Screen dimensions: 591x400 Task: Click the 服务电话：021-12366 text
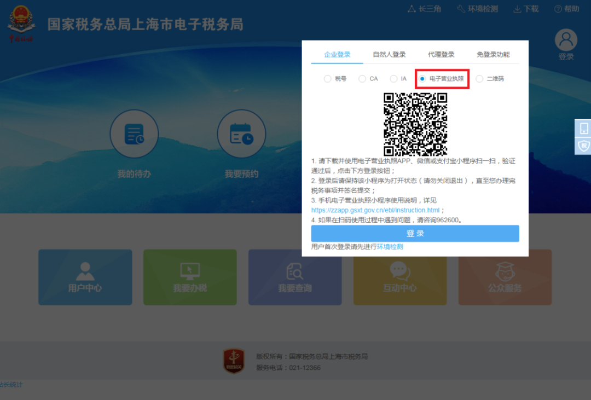288,368
